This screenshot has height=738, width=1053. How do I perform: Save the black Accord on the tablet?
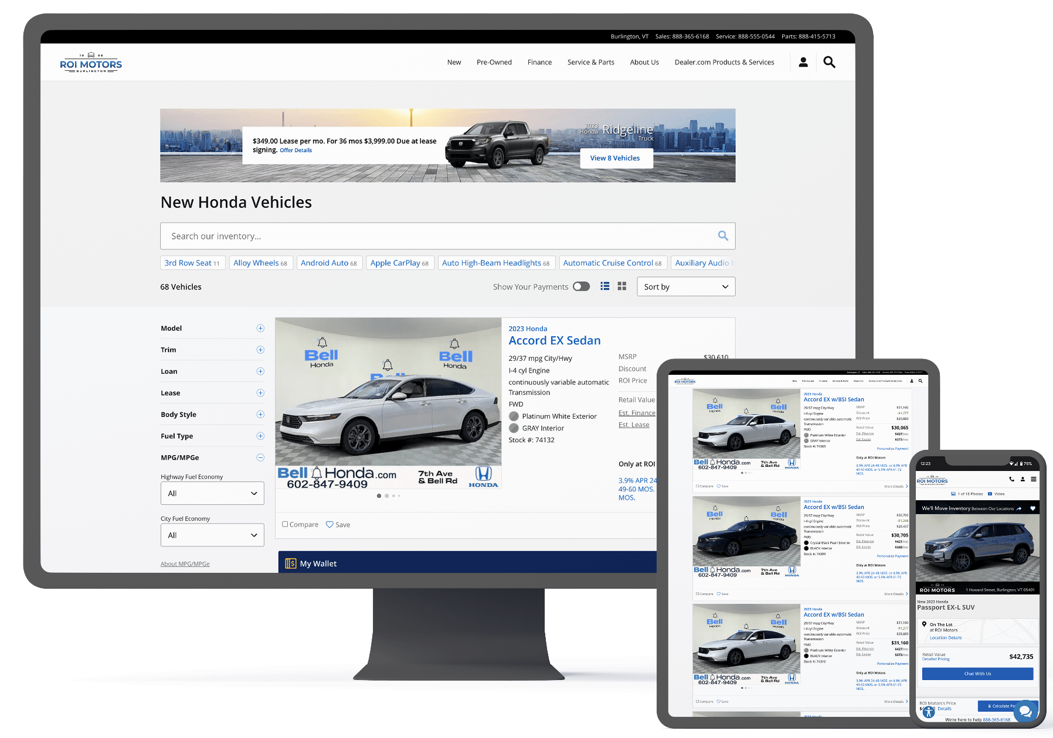722,594
